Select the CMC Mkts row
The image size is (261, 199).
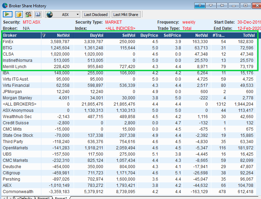click(x=129, y=129)
